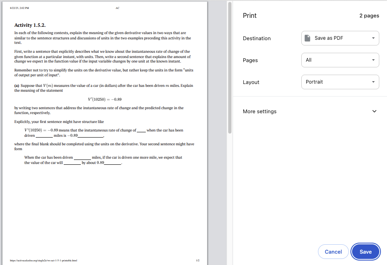Click the print preview scrollbar thumb
The height and width of the screenshot is (265, 387).
click(x=230, y=67)
